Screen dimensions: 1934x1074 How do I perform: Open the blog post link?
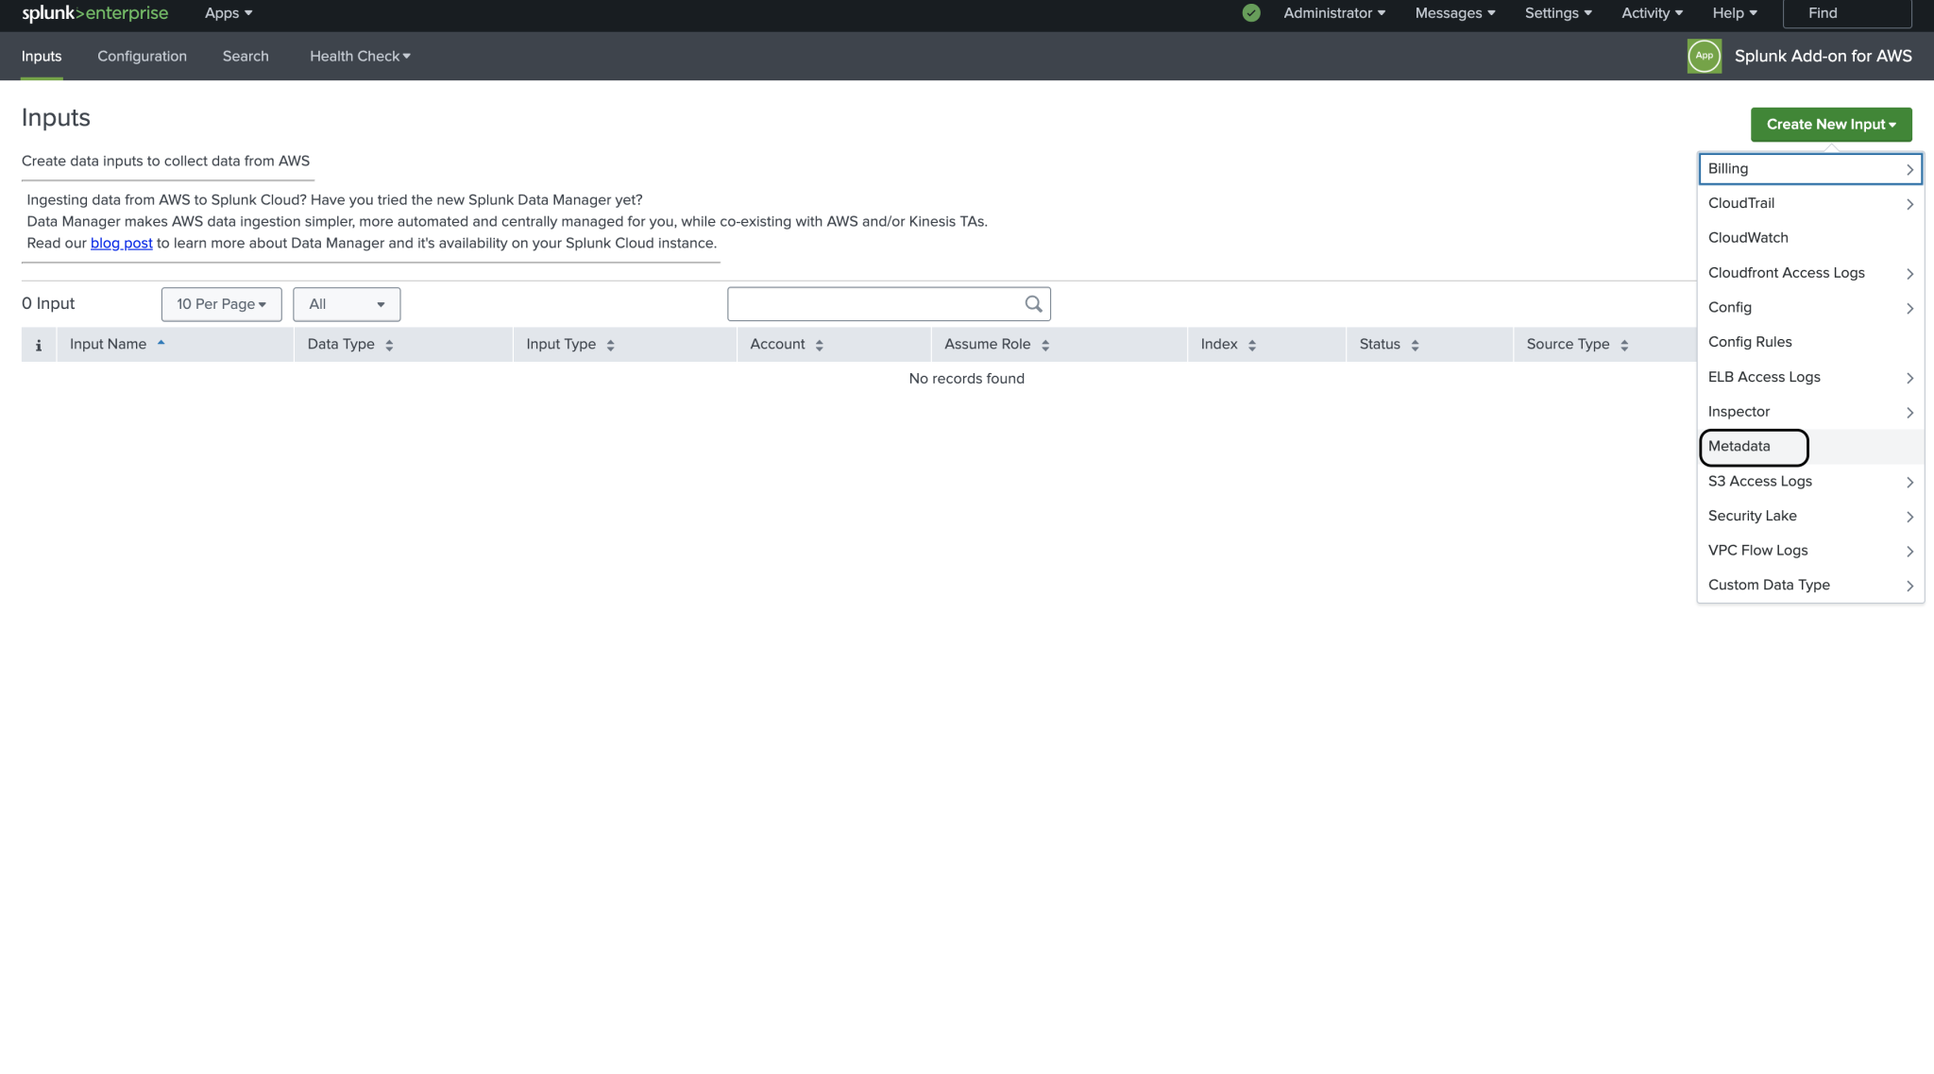tap(121, 242)
